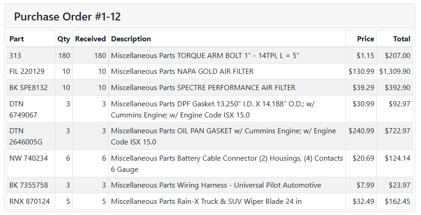
Task: Click the Part column header
Action: (x=17, y=39)
